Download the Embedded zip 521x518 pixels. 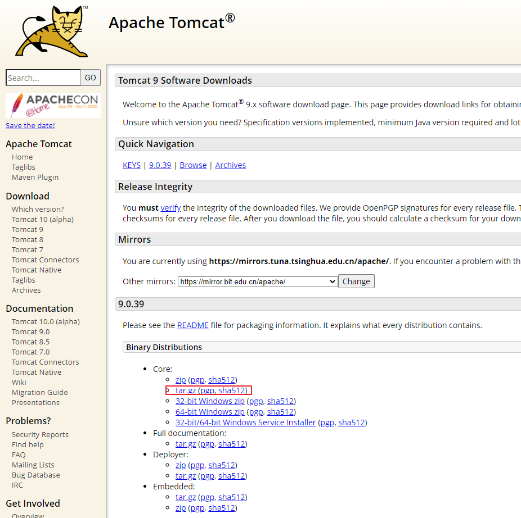coord(181,508)
